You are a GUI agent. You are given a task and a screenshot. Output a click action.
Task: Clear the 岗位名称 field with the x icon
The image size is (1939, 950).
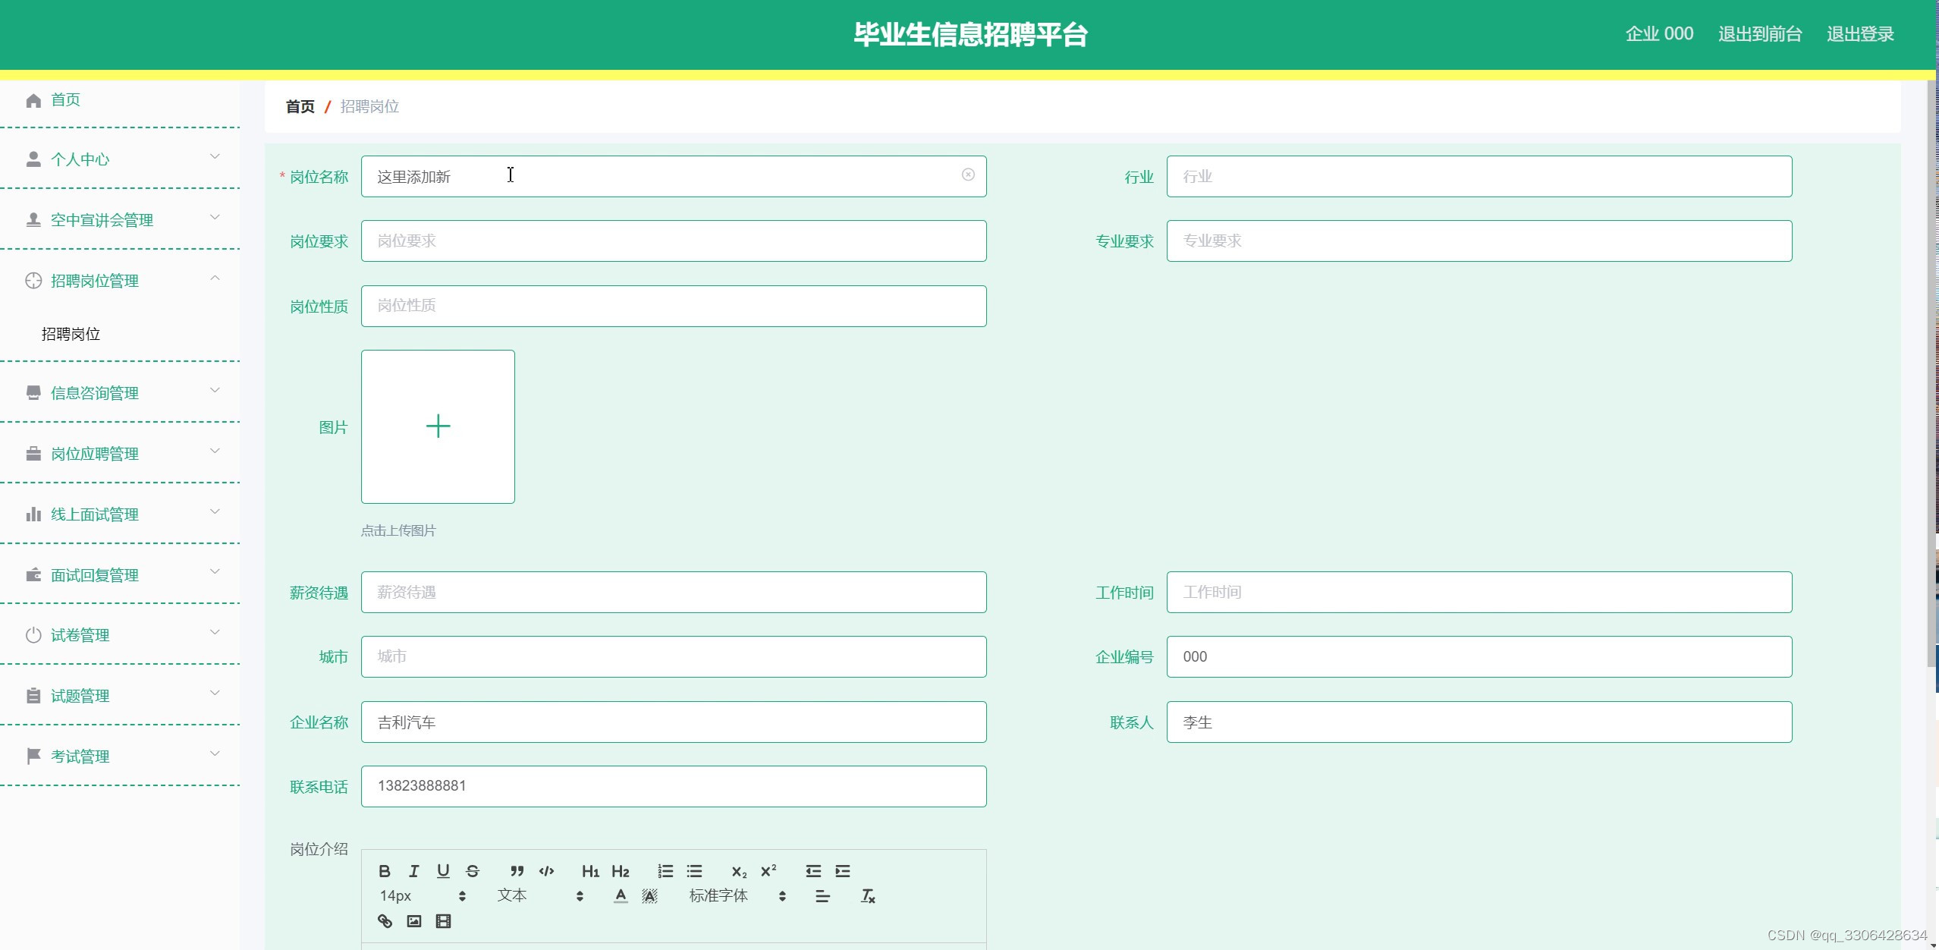pyautogui.click(x=968, y=175)
